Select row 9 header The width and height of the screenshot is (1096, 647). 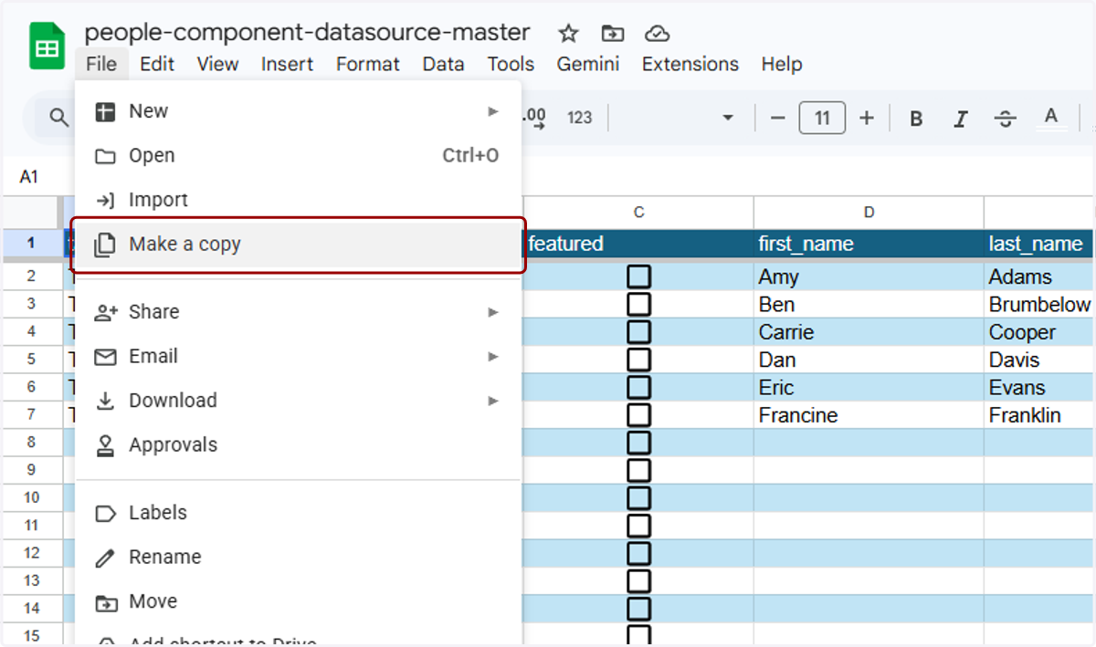coord(32,470)
